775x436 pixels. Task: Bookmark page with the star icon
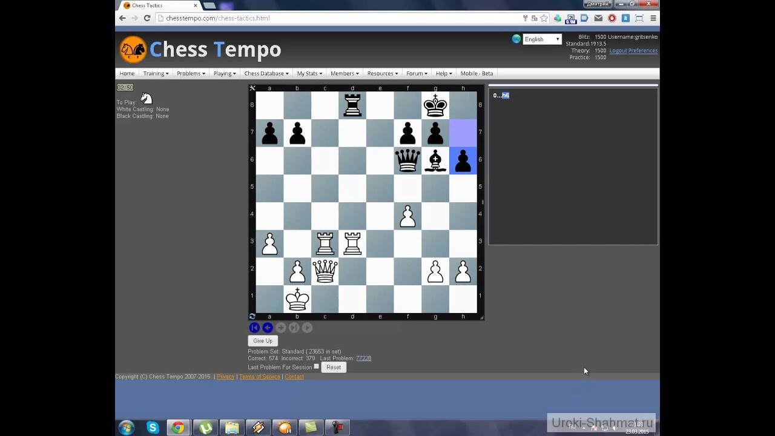(544, 18)
